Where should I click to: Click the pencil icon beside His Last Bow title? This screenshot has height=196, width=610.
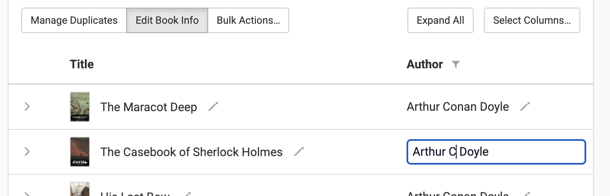[187, 194]
